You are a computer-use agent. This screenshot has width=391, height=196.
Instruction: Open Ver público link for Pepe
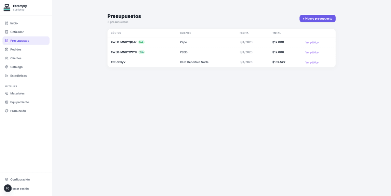[312, 43]
